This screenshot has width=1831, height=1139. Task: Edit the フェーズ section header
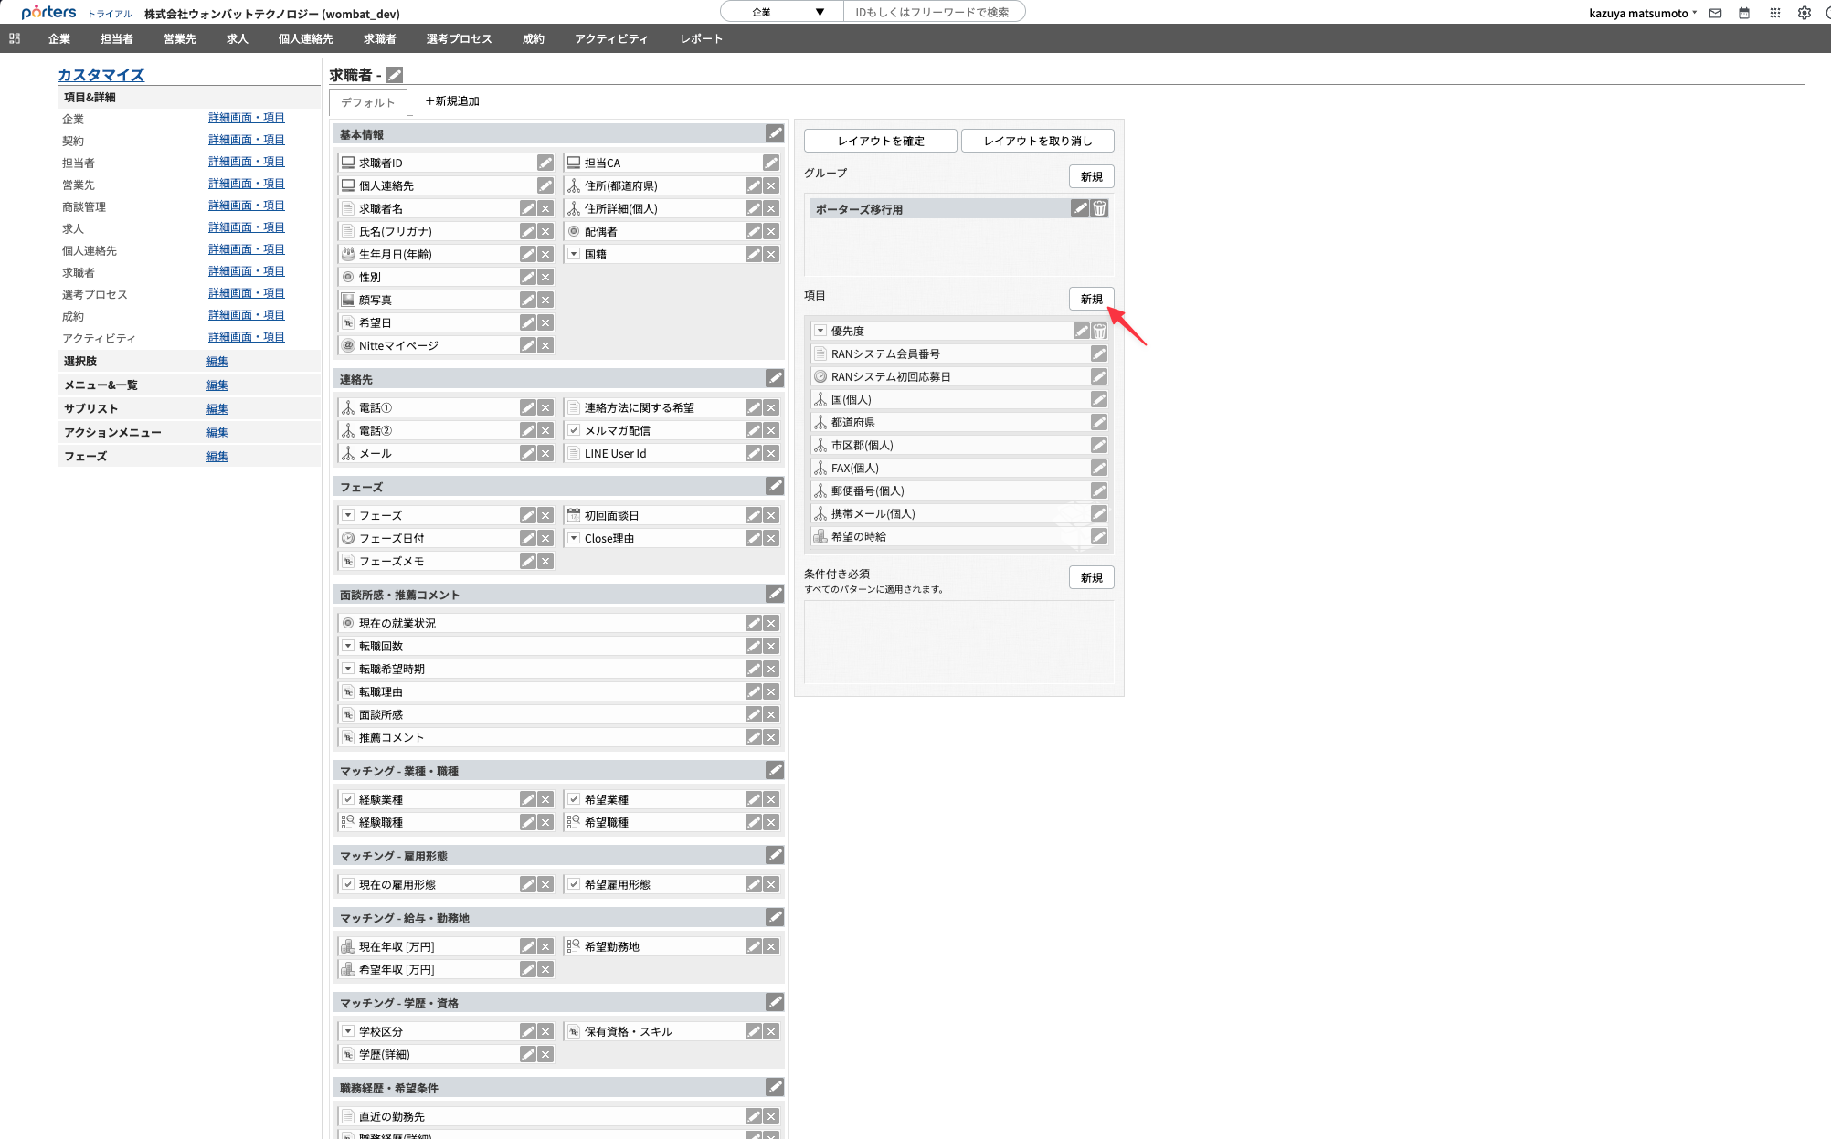pyautogui.click(x=775, y=486)
